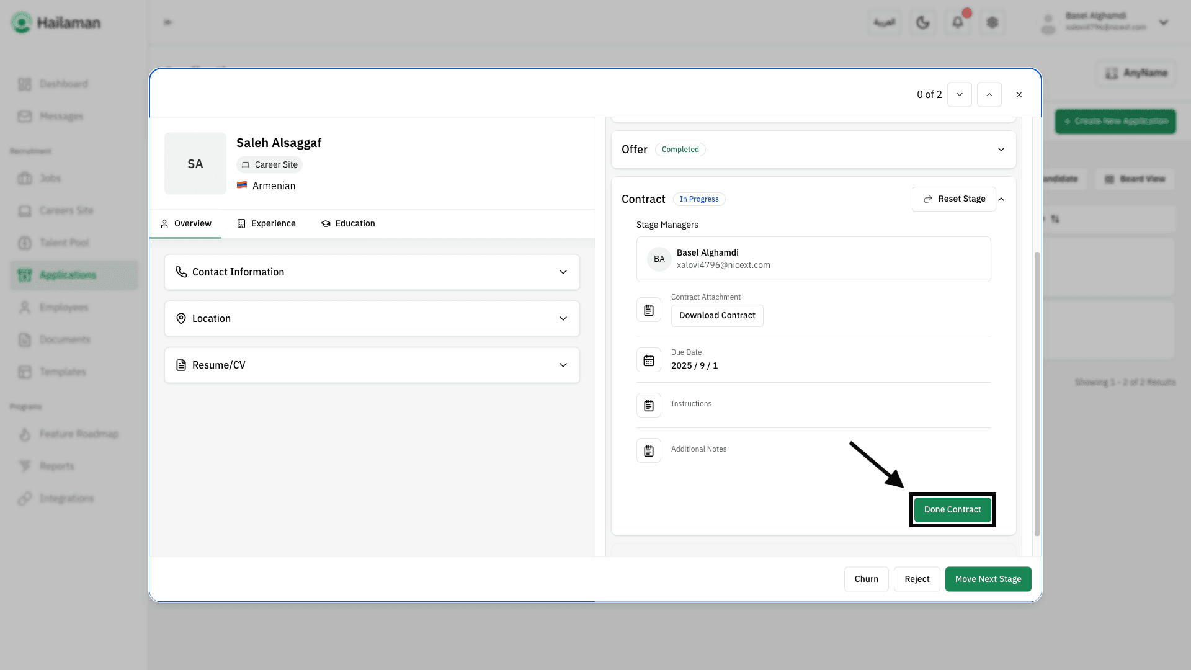Expand the Offer stage panel
The width and height of the screenshot is (1191, 670).
point(1001,150)
